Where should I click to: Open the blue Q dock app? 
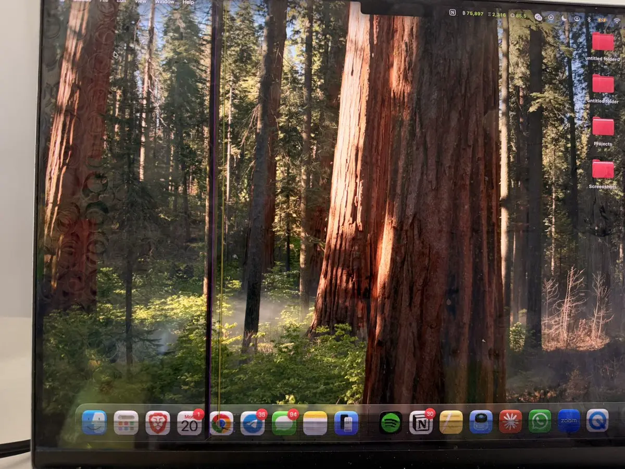(x=597, y=420)
